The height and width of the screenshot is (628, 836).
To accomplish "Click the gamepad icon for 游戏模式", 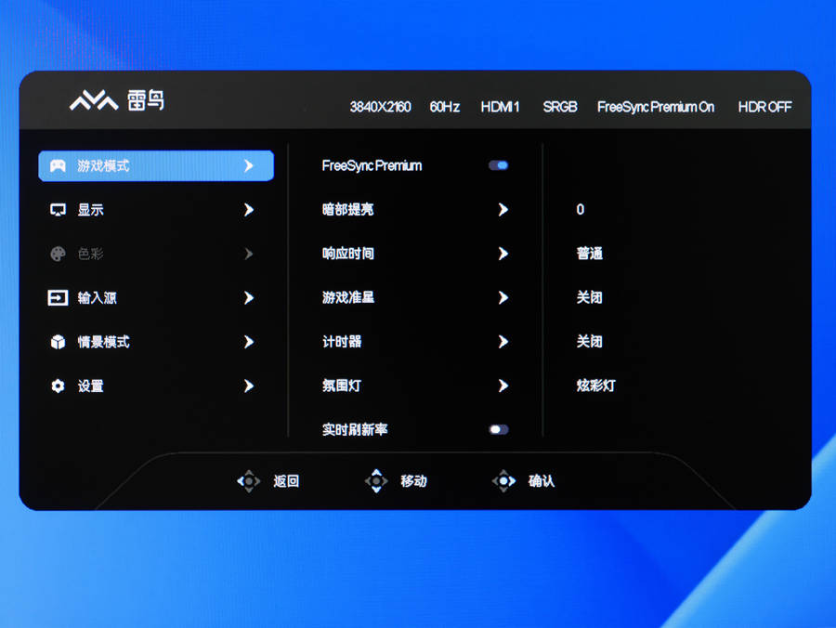I will (58, 166).
